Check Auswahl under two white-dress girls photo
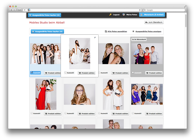The image size is (195, 140). (99, 113)
